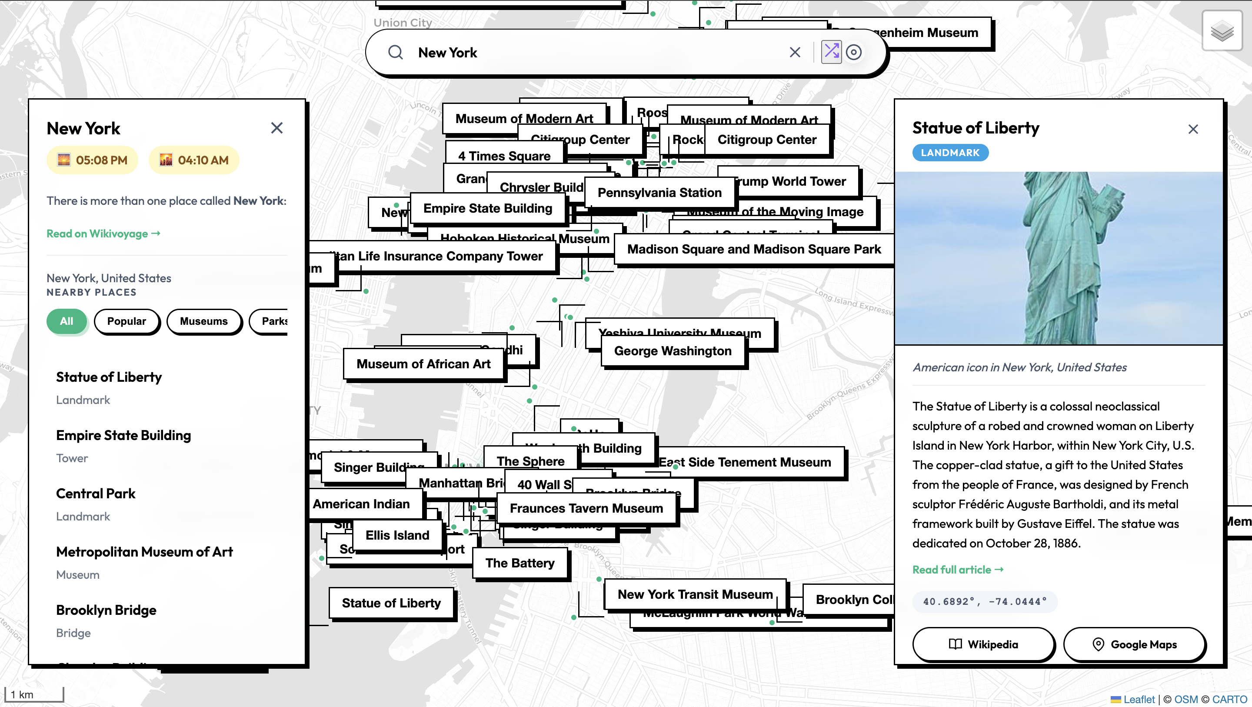Click the coordinates chip 40.6892, -74.0444

[985, 601]
